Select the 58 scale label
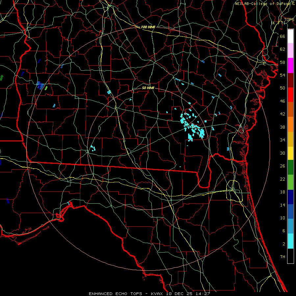Screen dimensions: 296x296 [283, 62]
